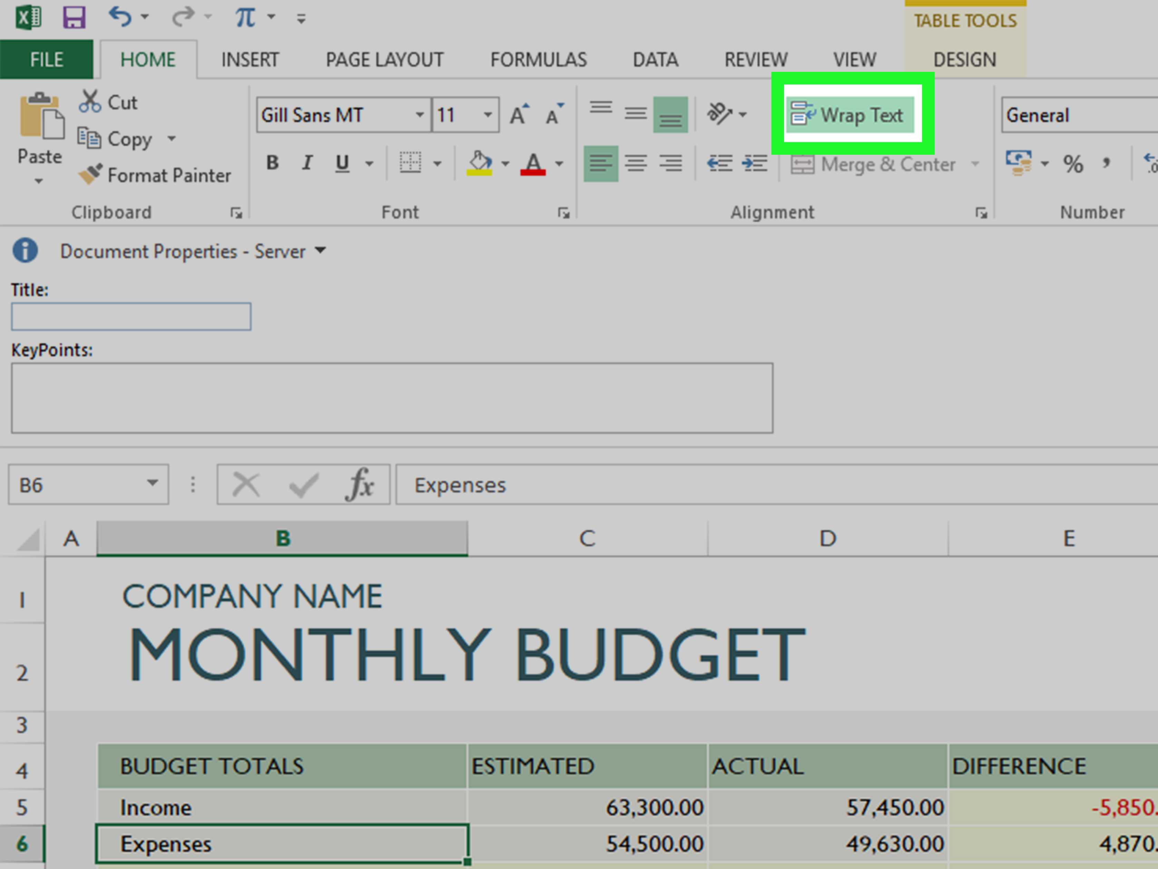This screenshot has height=869, width=1158.
Task: Click the Save icon in quick access toolbar
Action: pyautogui.click(x=74, y=18)
